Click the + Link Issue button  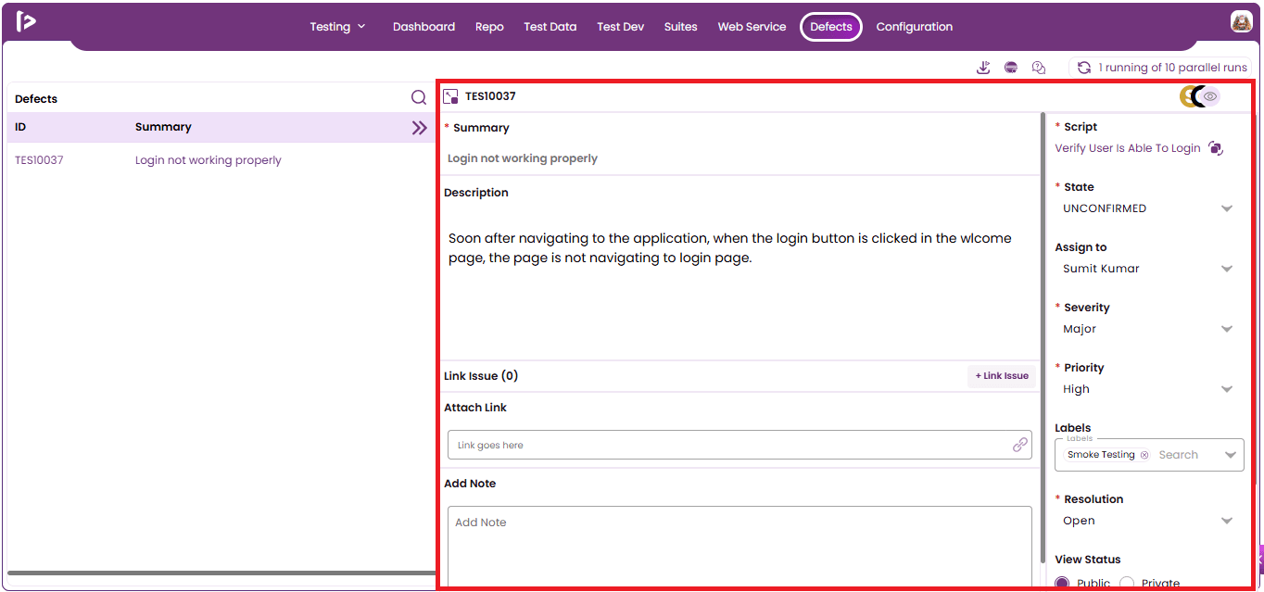tap(1002, 376)
